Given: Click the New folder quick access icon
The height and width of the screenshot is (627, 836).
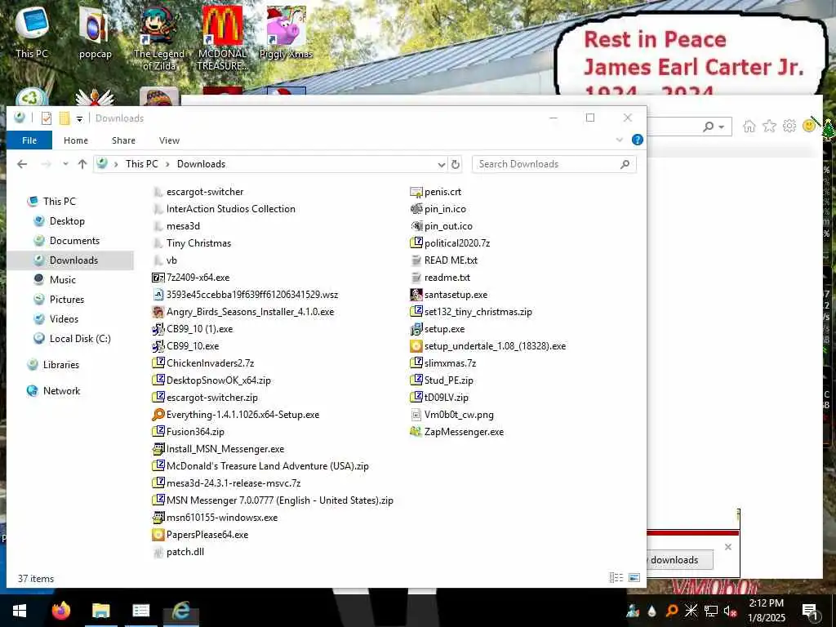Looking at the screenshot, I should [64, 118].
